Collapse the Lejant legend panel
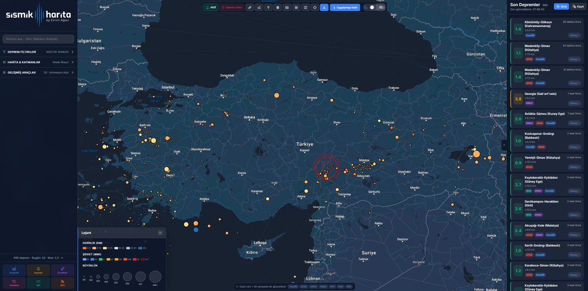588x291 pixels. click(x=160, y=233)
